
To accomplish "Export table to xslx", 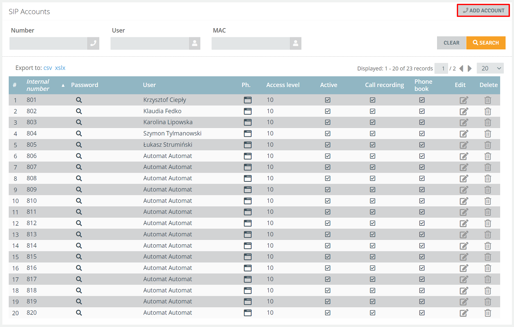I will tap(60, 68).
